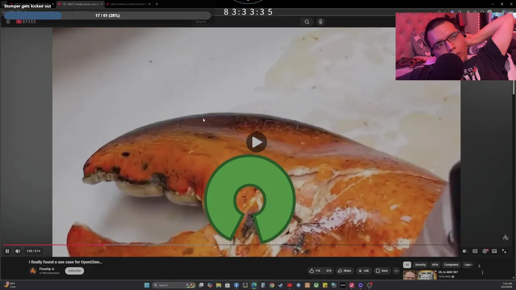
Task: Open the YouTube hamburger guide menu
Action: pyautogui.click(x=8, y=22)
